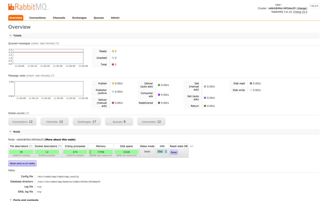Open the Overview tab
Screen dimensions: 328x201
(x=16, y=18)
